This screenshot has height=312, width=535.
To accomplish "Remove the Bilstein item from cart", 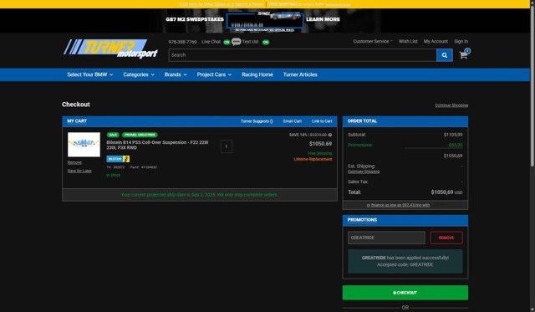I will coord(74,162).
